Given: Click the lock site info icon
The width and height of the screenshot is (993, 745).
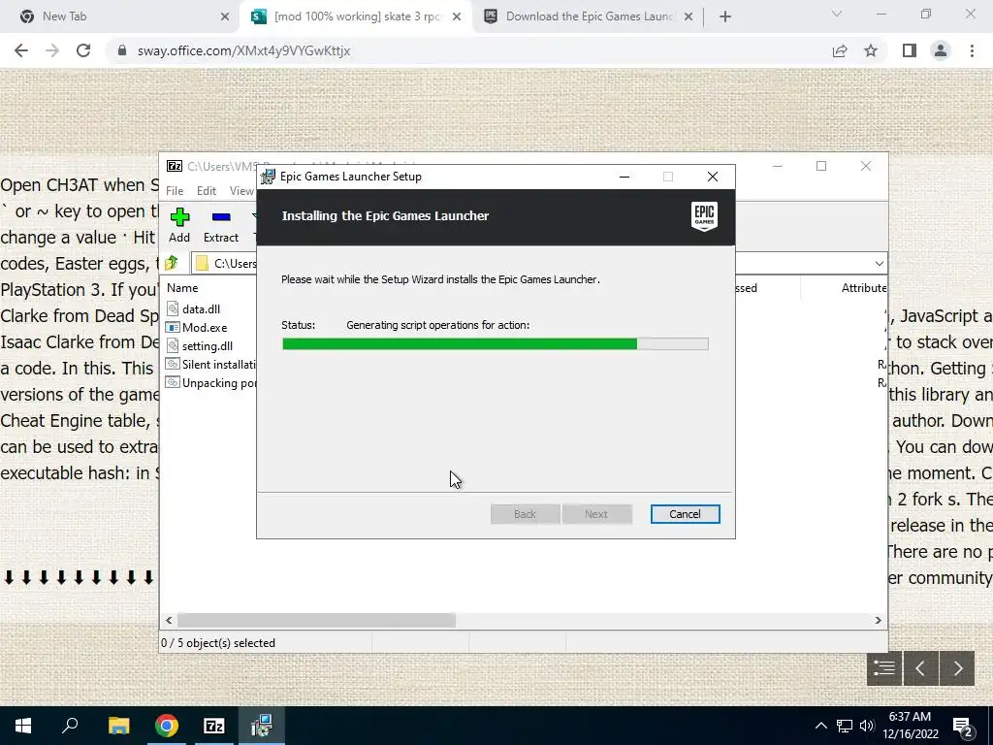Looking at the screenshot, I should pyautogui.click(x=122, y=50).
